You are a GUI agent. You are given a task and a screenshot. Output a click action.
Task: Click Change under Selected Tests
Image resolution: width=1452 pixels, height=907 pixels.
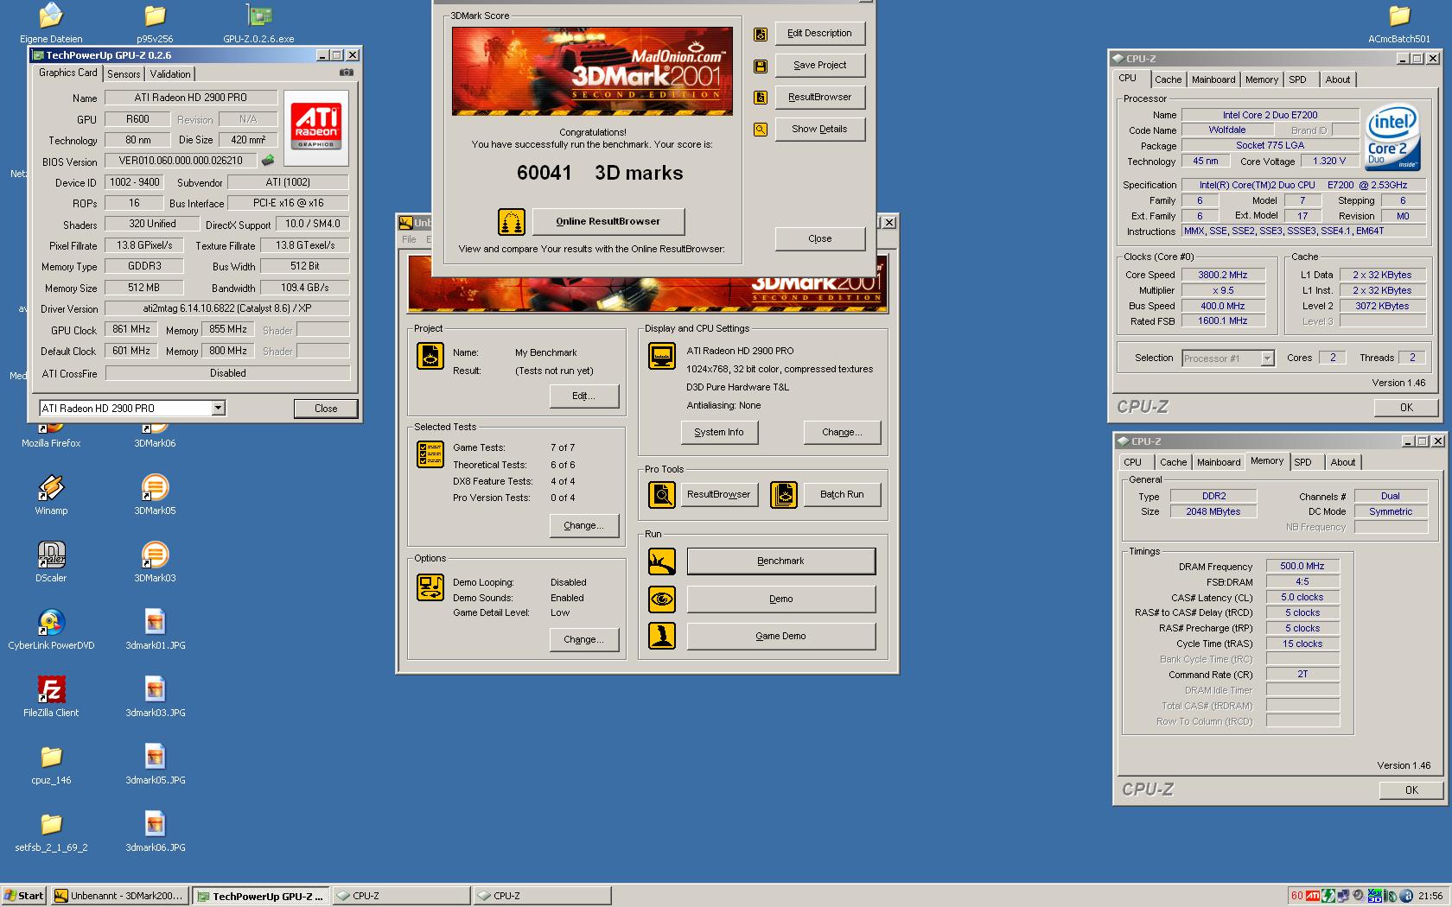click(x=583, y=525)
